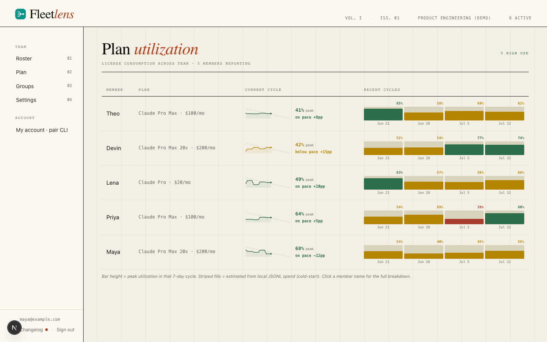Screen dimensions: 547x342
Task: Click Priya's red Jul 5 bar at 39%
Action: pyautogui.click(x=464, y=222)
